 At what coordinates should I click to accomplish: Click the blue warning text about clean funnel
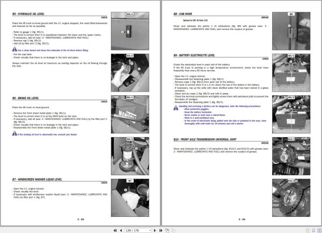[x=53, y=50]
